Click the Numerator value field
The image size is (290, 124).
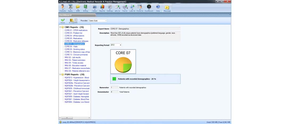pos(114,87)
